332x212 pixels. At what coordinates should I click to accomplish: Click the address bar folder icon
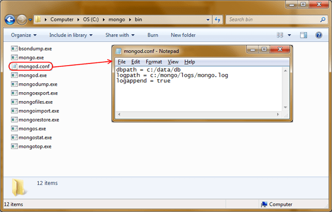tap(38, 19)
